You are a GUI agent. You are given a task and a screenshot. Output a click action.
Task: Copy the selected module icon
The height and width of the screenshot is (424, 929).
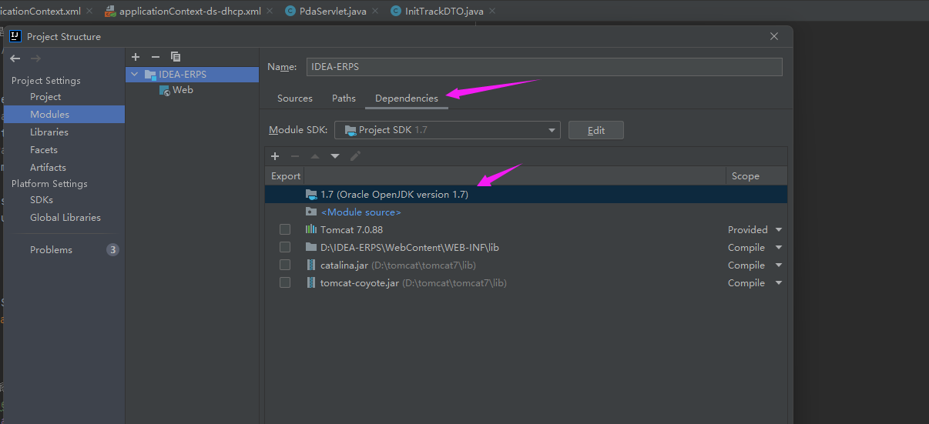coord(176,57)
